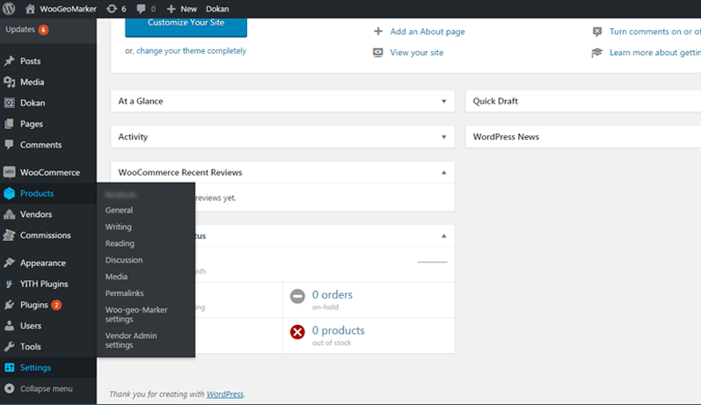
Task: Open Writing settings submenu item
Action: pyautogui.click(x=119, y=227)
